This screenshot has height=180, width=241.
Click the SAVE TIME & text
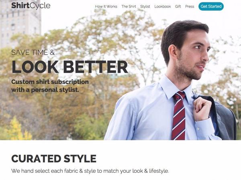pyautogui.click(x=33, y=52)
